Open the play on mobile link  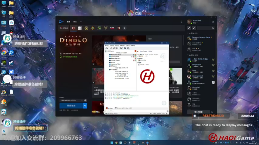tap(68, 57)
